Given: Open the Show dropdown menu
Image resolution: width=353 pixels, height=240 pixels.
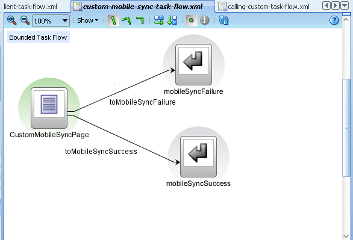Looking at the screenshot, I should point(88,20).
